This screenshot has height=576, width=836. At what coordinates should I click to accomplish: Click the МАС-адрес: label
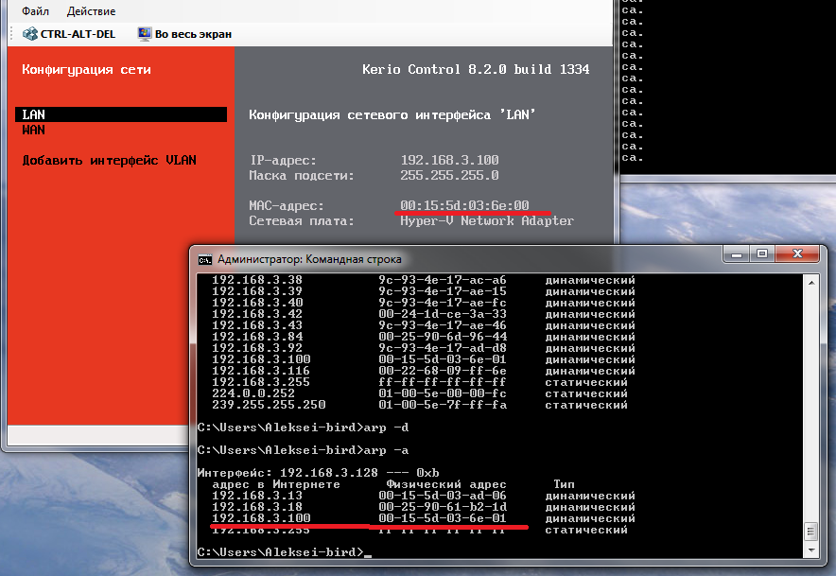(x=287, y=206)
